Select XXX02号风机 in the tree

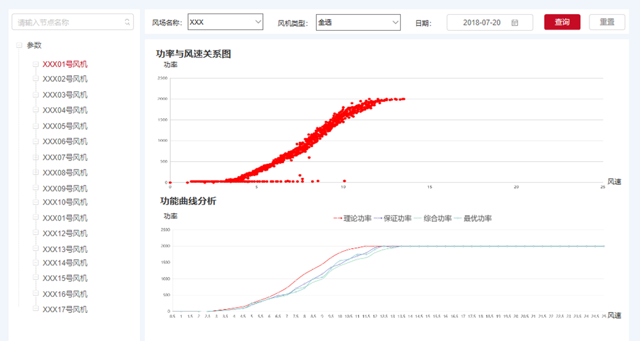point(65,79)
